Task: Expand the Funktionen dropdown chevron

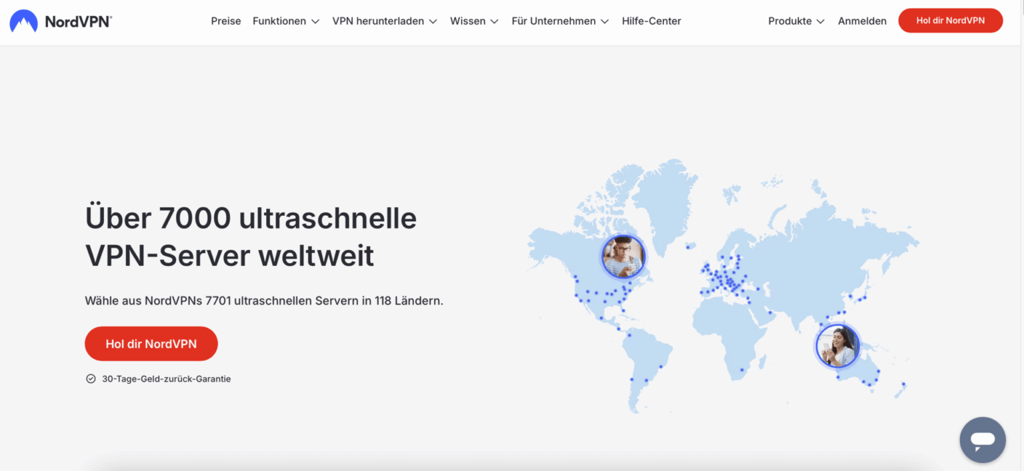Action: click(x=315, y=21)
